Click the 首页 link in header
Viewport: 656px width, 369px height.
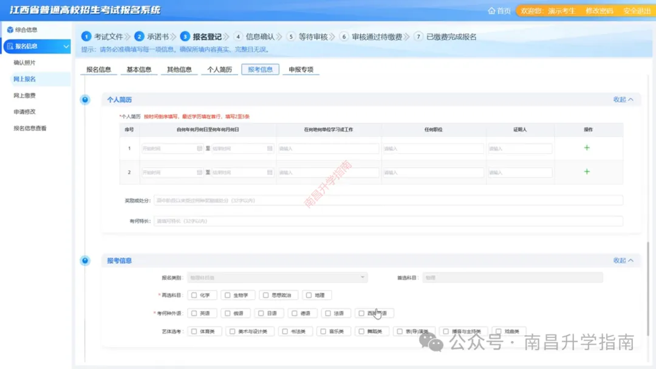point(504,10)
